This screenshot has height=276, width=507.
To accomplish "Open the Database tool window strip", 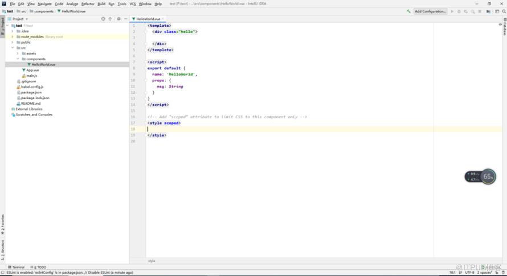I will [505, 27].
